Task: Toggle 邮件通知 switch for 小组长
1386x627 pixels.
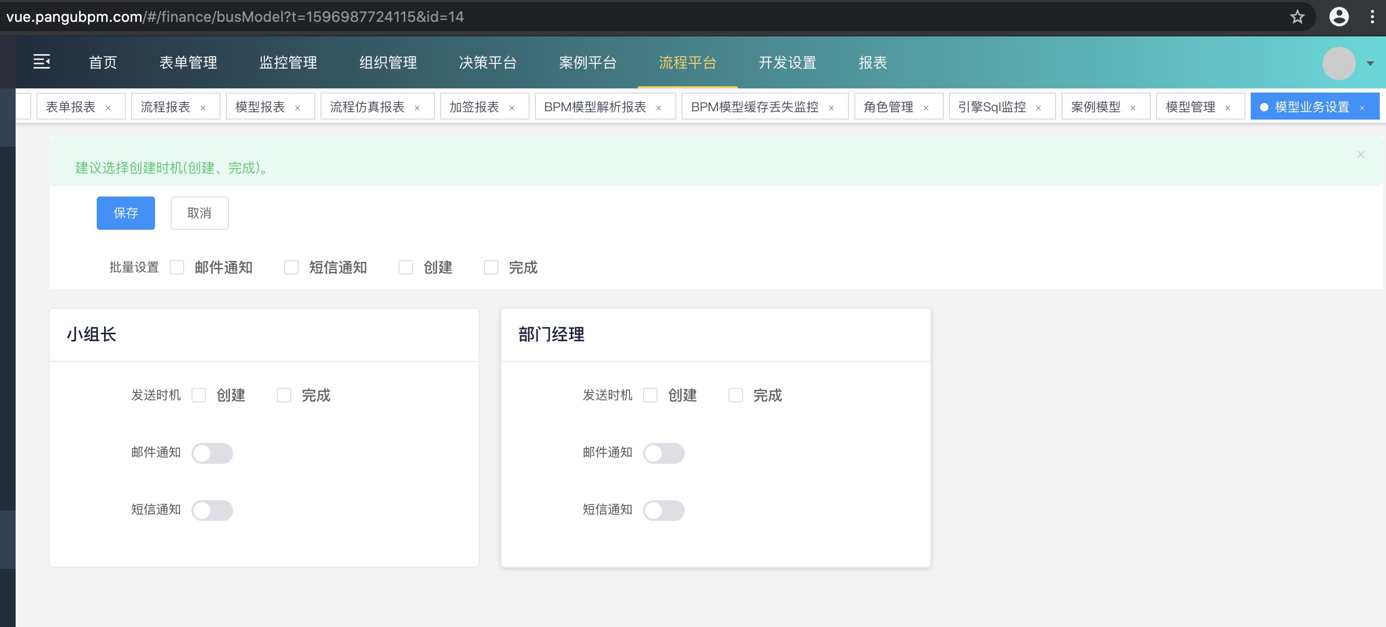Action: (212, 453)
